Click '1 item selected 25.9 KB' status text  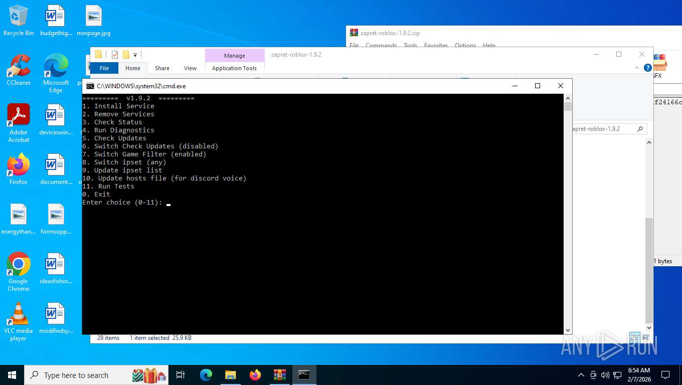tap(160, 338)
